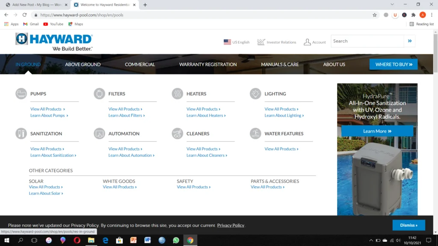Open the Manuals & Care menu
Screen dimensions: 438x246
click(280, 64)
